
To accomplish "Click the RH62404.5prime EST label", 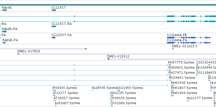I will pyautogui.click(x=184, y=93).
